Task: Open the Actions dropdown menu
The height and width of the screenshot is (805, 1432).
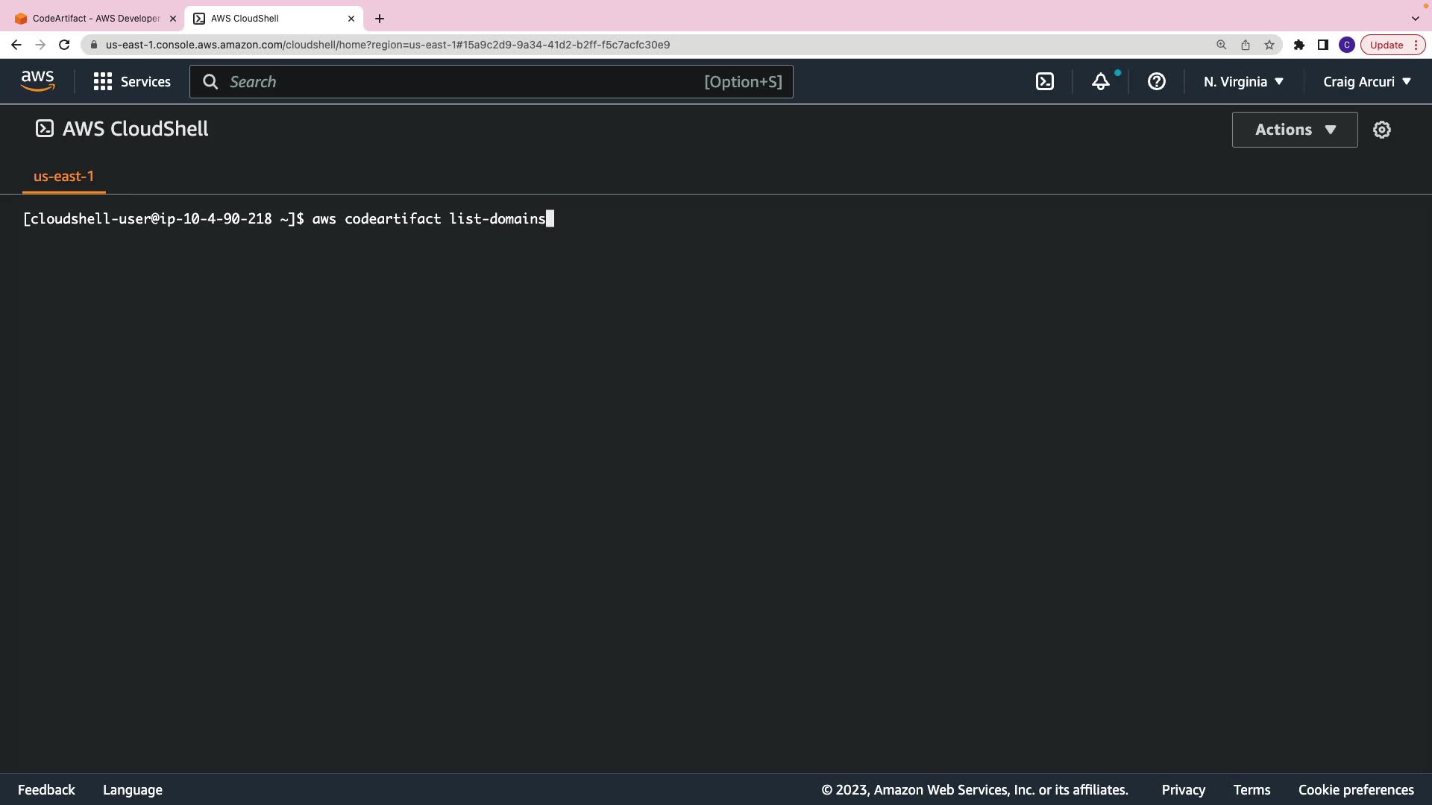Action: [1294, 130]
